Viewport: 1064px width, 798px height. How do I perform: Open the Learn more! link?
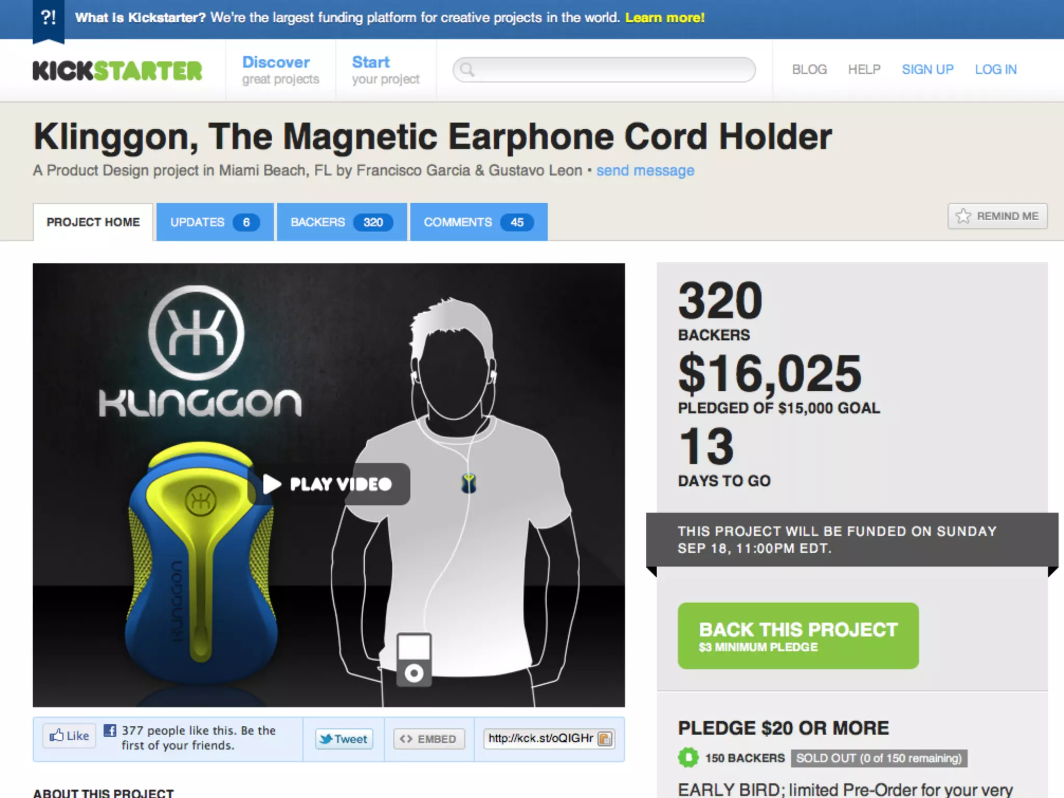click(665, 18)
